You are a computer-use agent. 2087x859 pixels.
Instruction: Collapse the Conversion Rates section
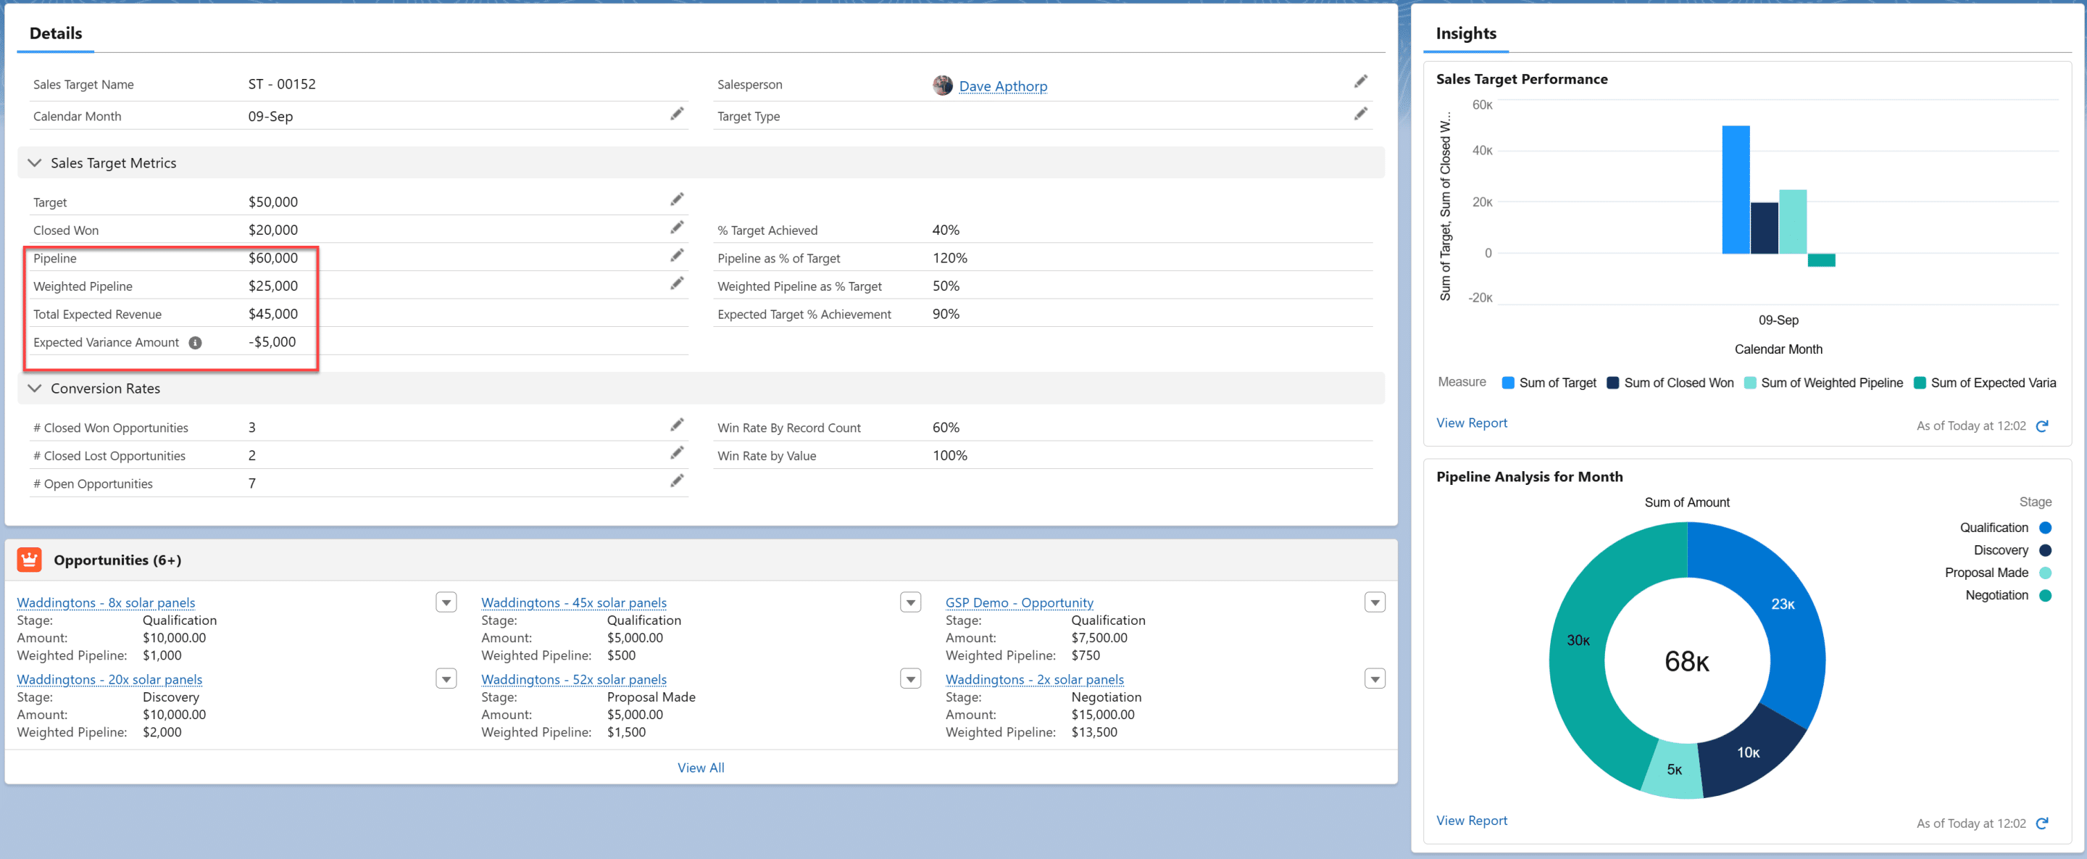[x=35, y=388]
